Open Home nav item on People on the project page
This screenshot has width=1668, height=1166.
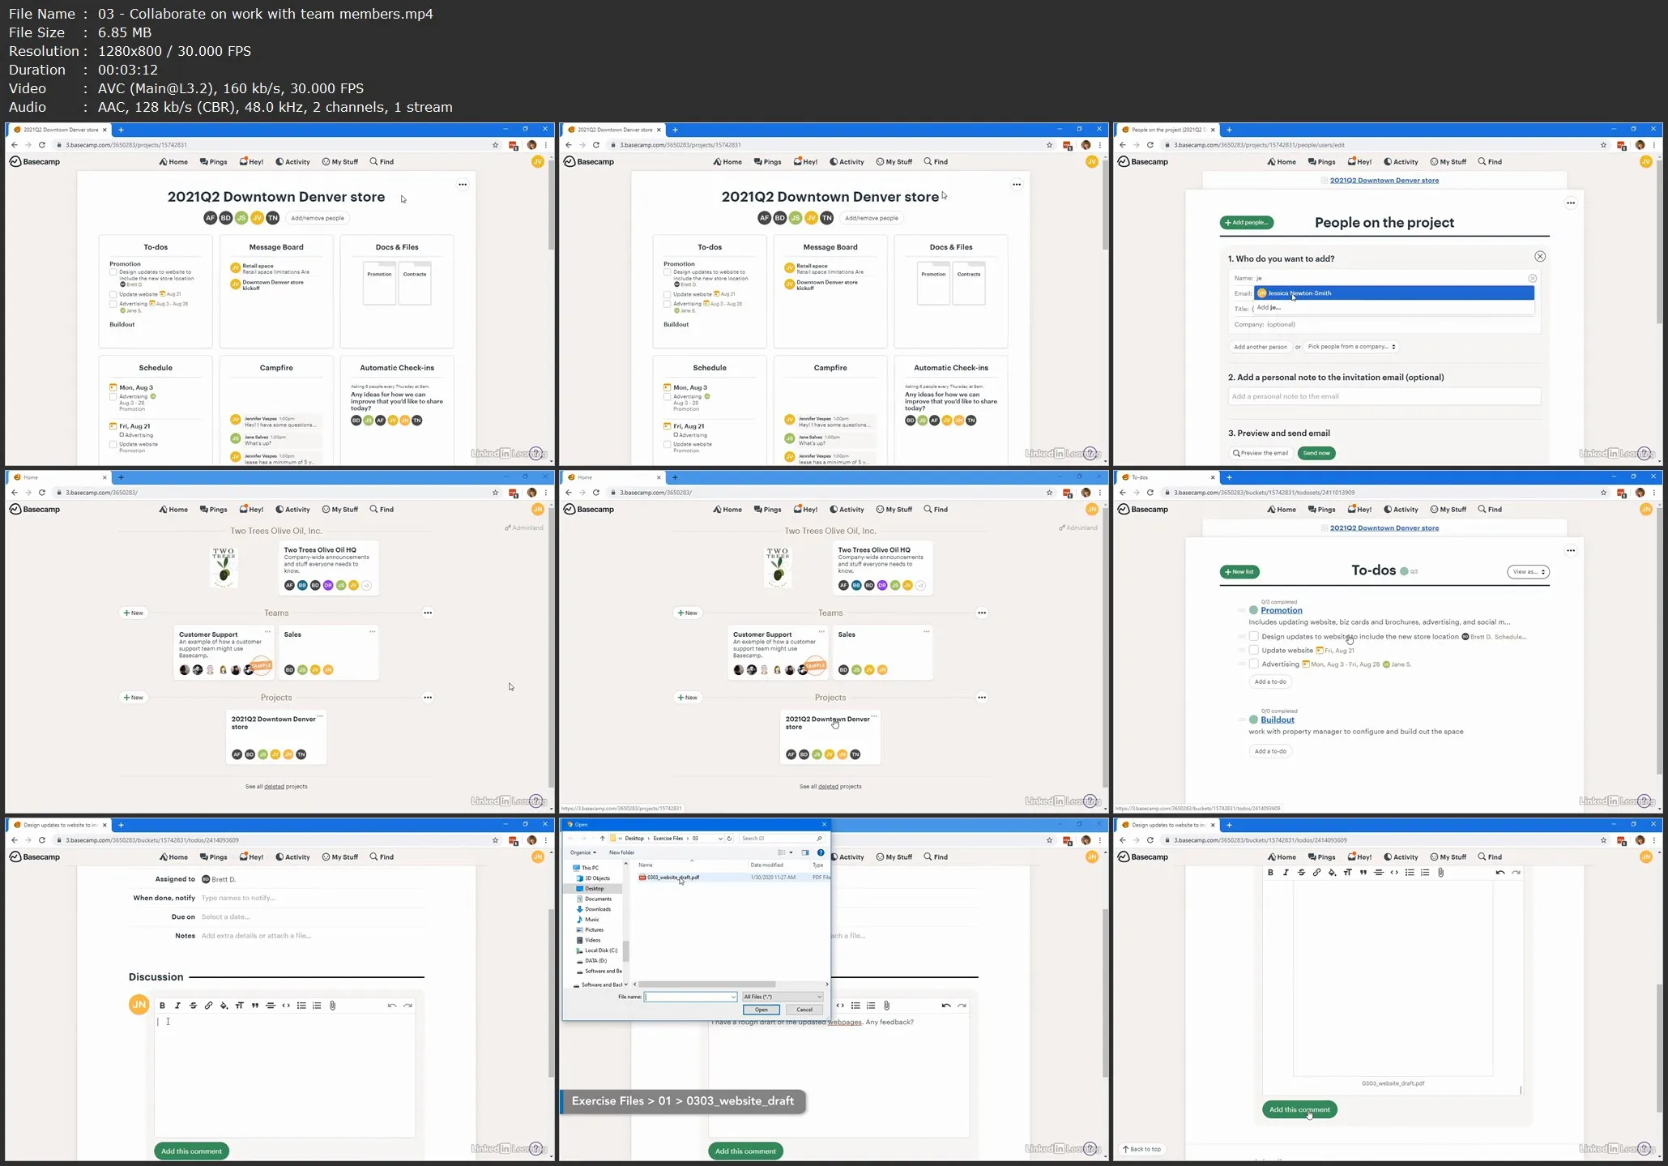1282,162
